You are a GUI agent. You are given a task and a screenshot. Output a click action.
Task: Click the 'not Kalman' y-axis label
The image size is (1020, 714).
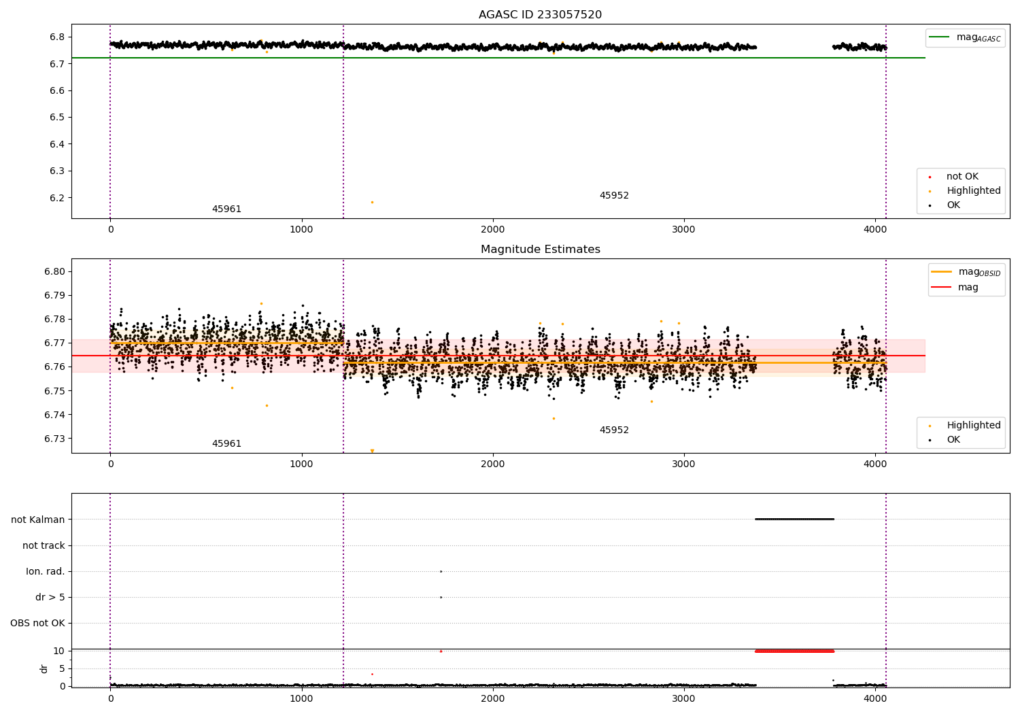38,520
